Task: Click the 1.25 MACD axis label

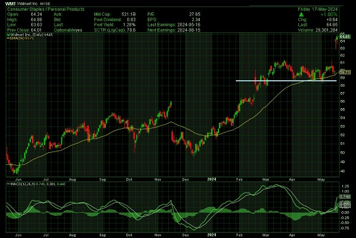Action: point(345,186)
